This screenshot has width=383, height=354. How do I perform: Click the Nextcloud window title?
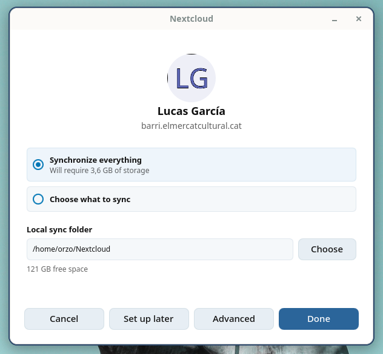tap(191, 19)
